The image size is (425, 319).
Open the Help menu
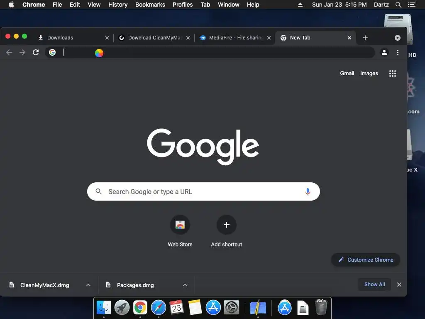click(x=253, y=5)
